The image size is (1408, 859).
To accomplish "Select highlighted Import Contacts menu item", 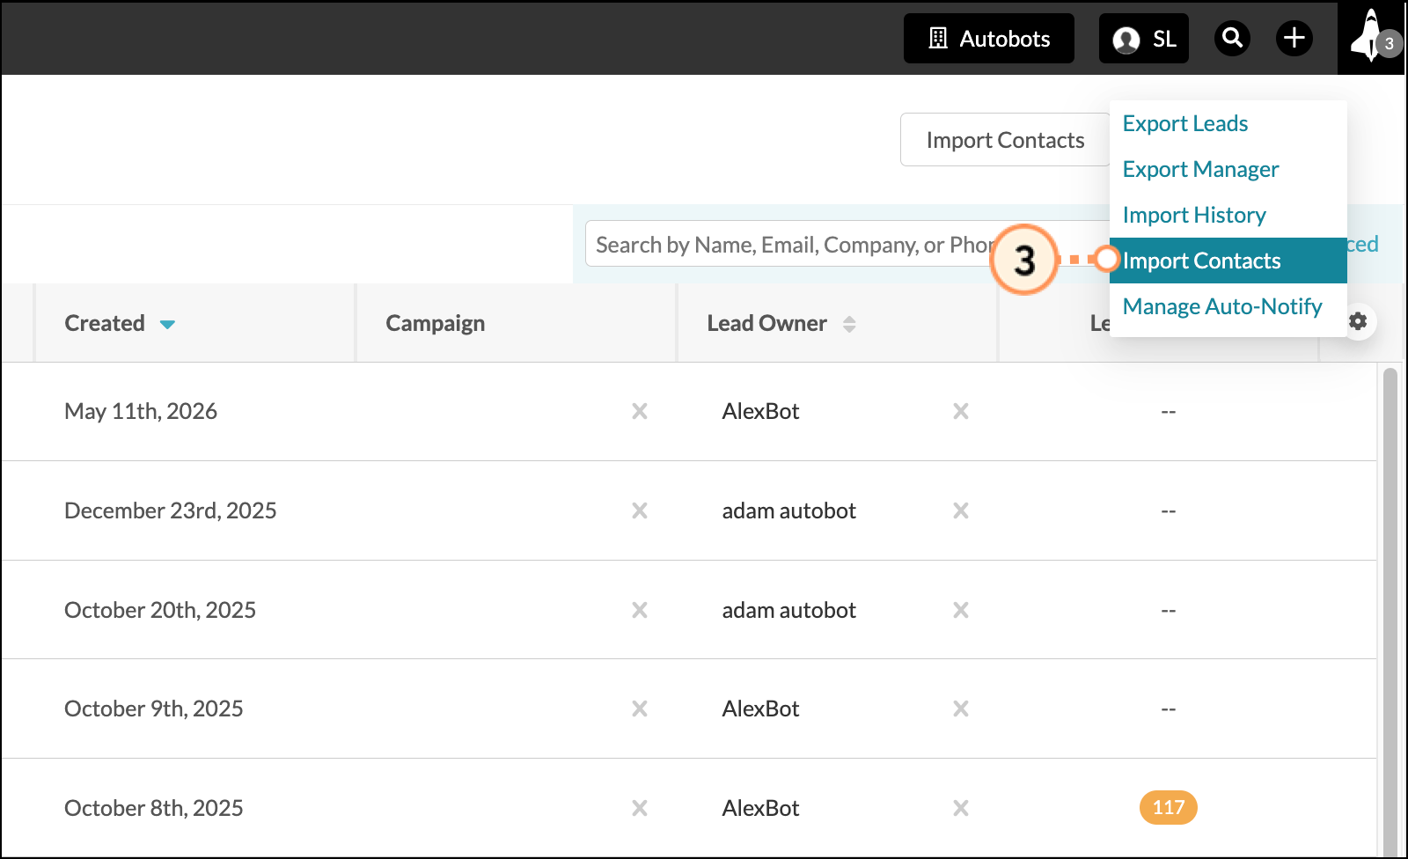I will (1228, 261).
